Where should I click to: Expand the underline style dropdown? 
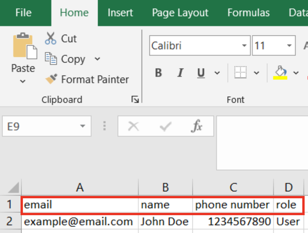pos(217,73)
